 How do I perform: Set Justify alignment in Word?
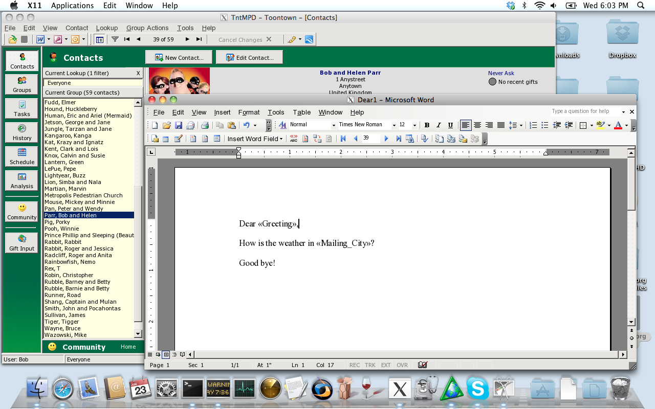pyautogui.click(x=501, y=125)
